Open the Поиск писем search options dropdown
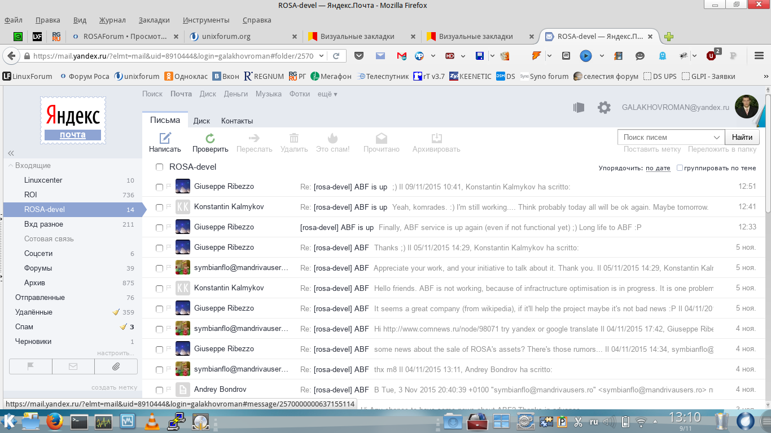Viewport: 771px width, 433px height. (717, 137)
